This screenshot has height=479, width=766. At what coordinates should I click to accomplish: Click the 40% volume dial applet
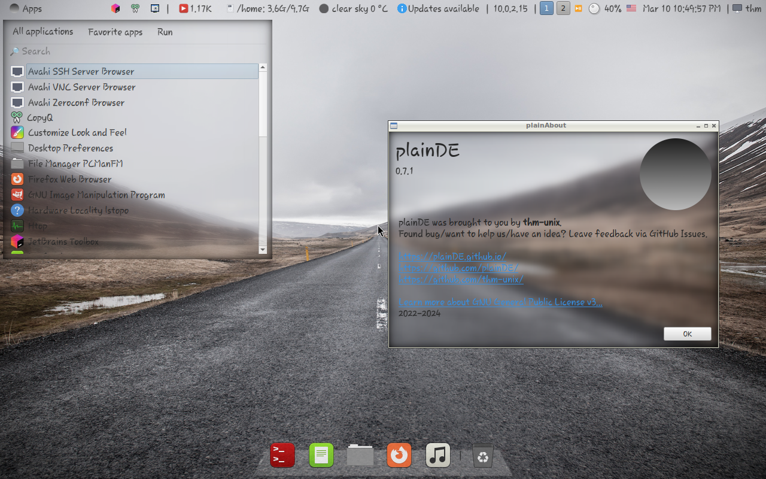point(605,9)
